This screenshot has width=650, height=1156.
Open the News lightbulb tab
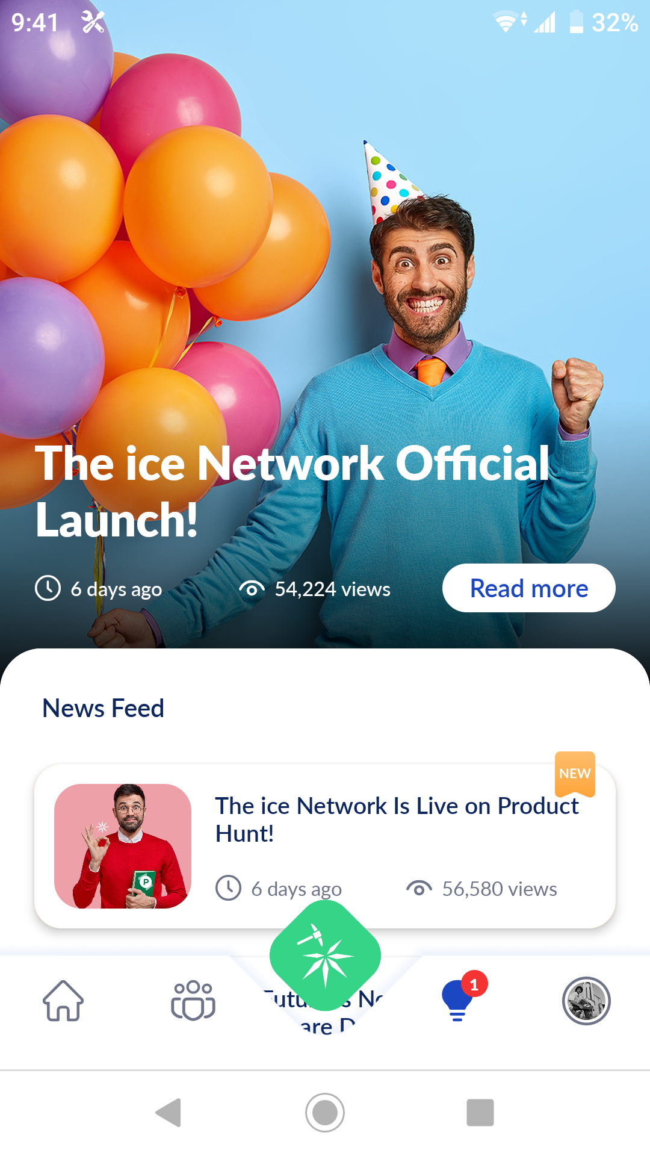(457, 1001)
